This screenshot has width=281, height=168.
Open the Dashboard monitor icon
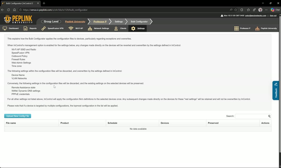[5, 29]
